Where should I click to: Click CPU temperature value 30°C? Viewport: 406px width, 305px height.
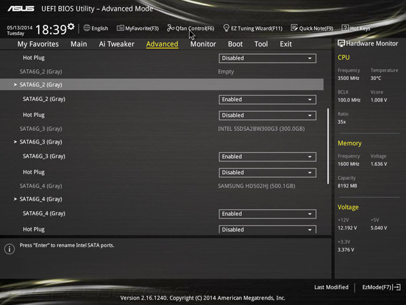coord(376,78)
